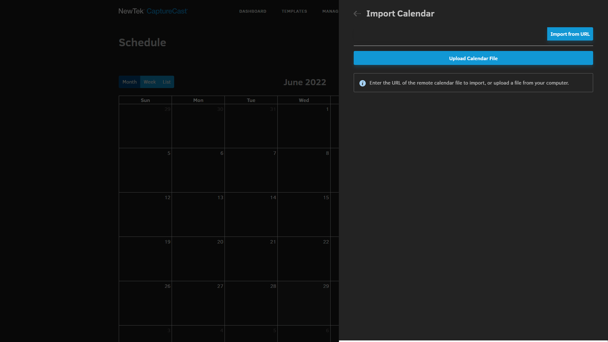Select June 15 in the calendar
608x342 pixels.
[304, 214]
